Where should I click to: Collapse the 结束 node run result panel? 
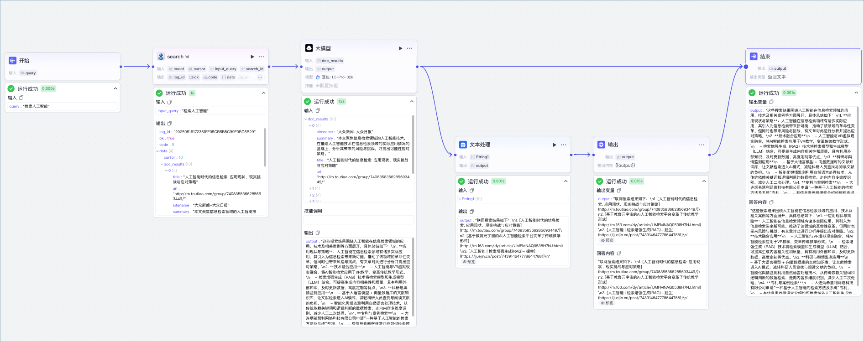856,93
